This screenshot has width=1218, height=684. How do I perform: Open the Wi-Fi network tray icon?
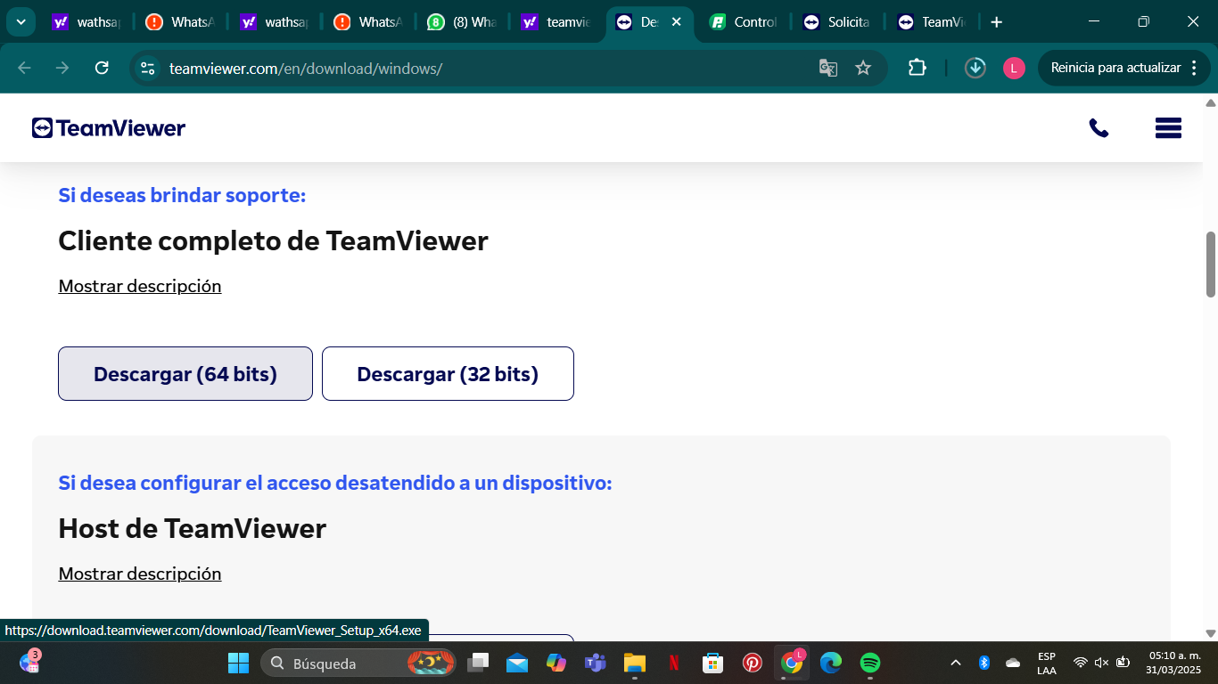(x=1080, y=663)
